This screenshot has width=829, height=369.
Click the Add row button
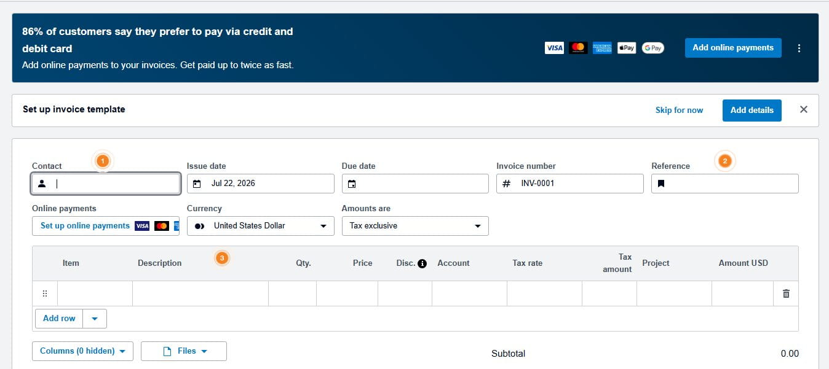click(59, 319)
